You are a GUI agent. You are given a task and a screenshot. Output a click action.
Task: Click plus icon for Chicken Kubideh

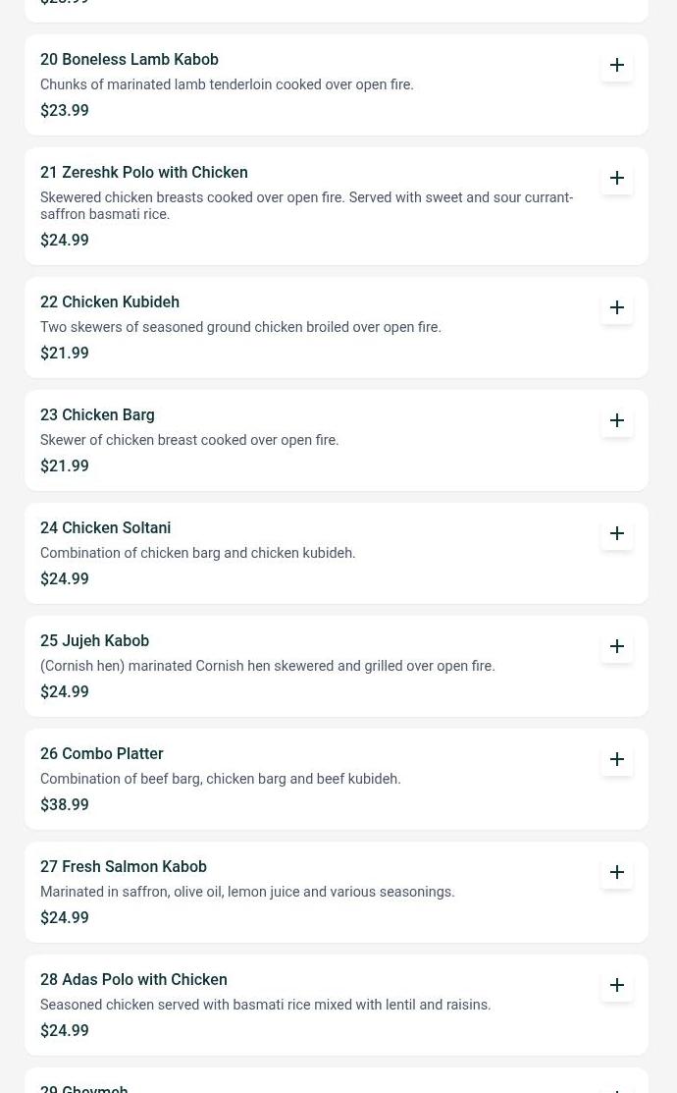[617, 307]
